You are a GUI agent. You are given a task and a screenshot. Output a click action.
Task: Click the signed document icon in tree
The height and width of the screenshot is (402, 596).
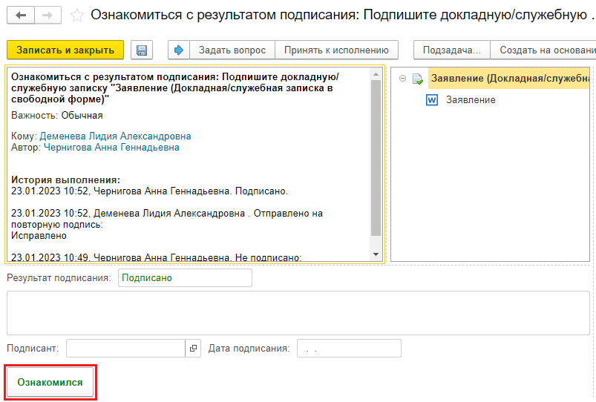pyautogui.click(x=418, y=79)
